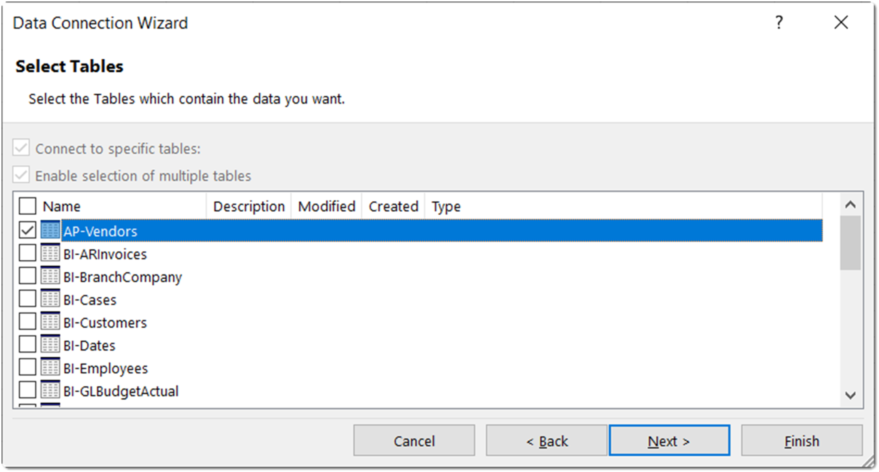Click the Modified column header

pos(326,206)
